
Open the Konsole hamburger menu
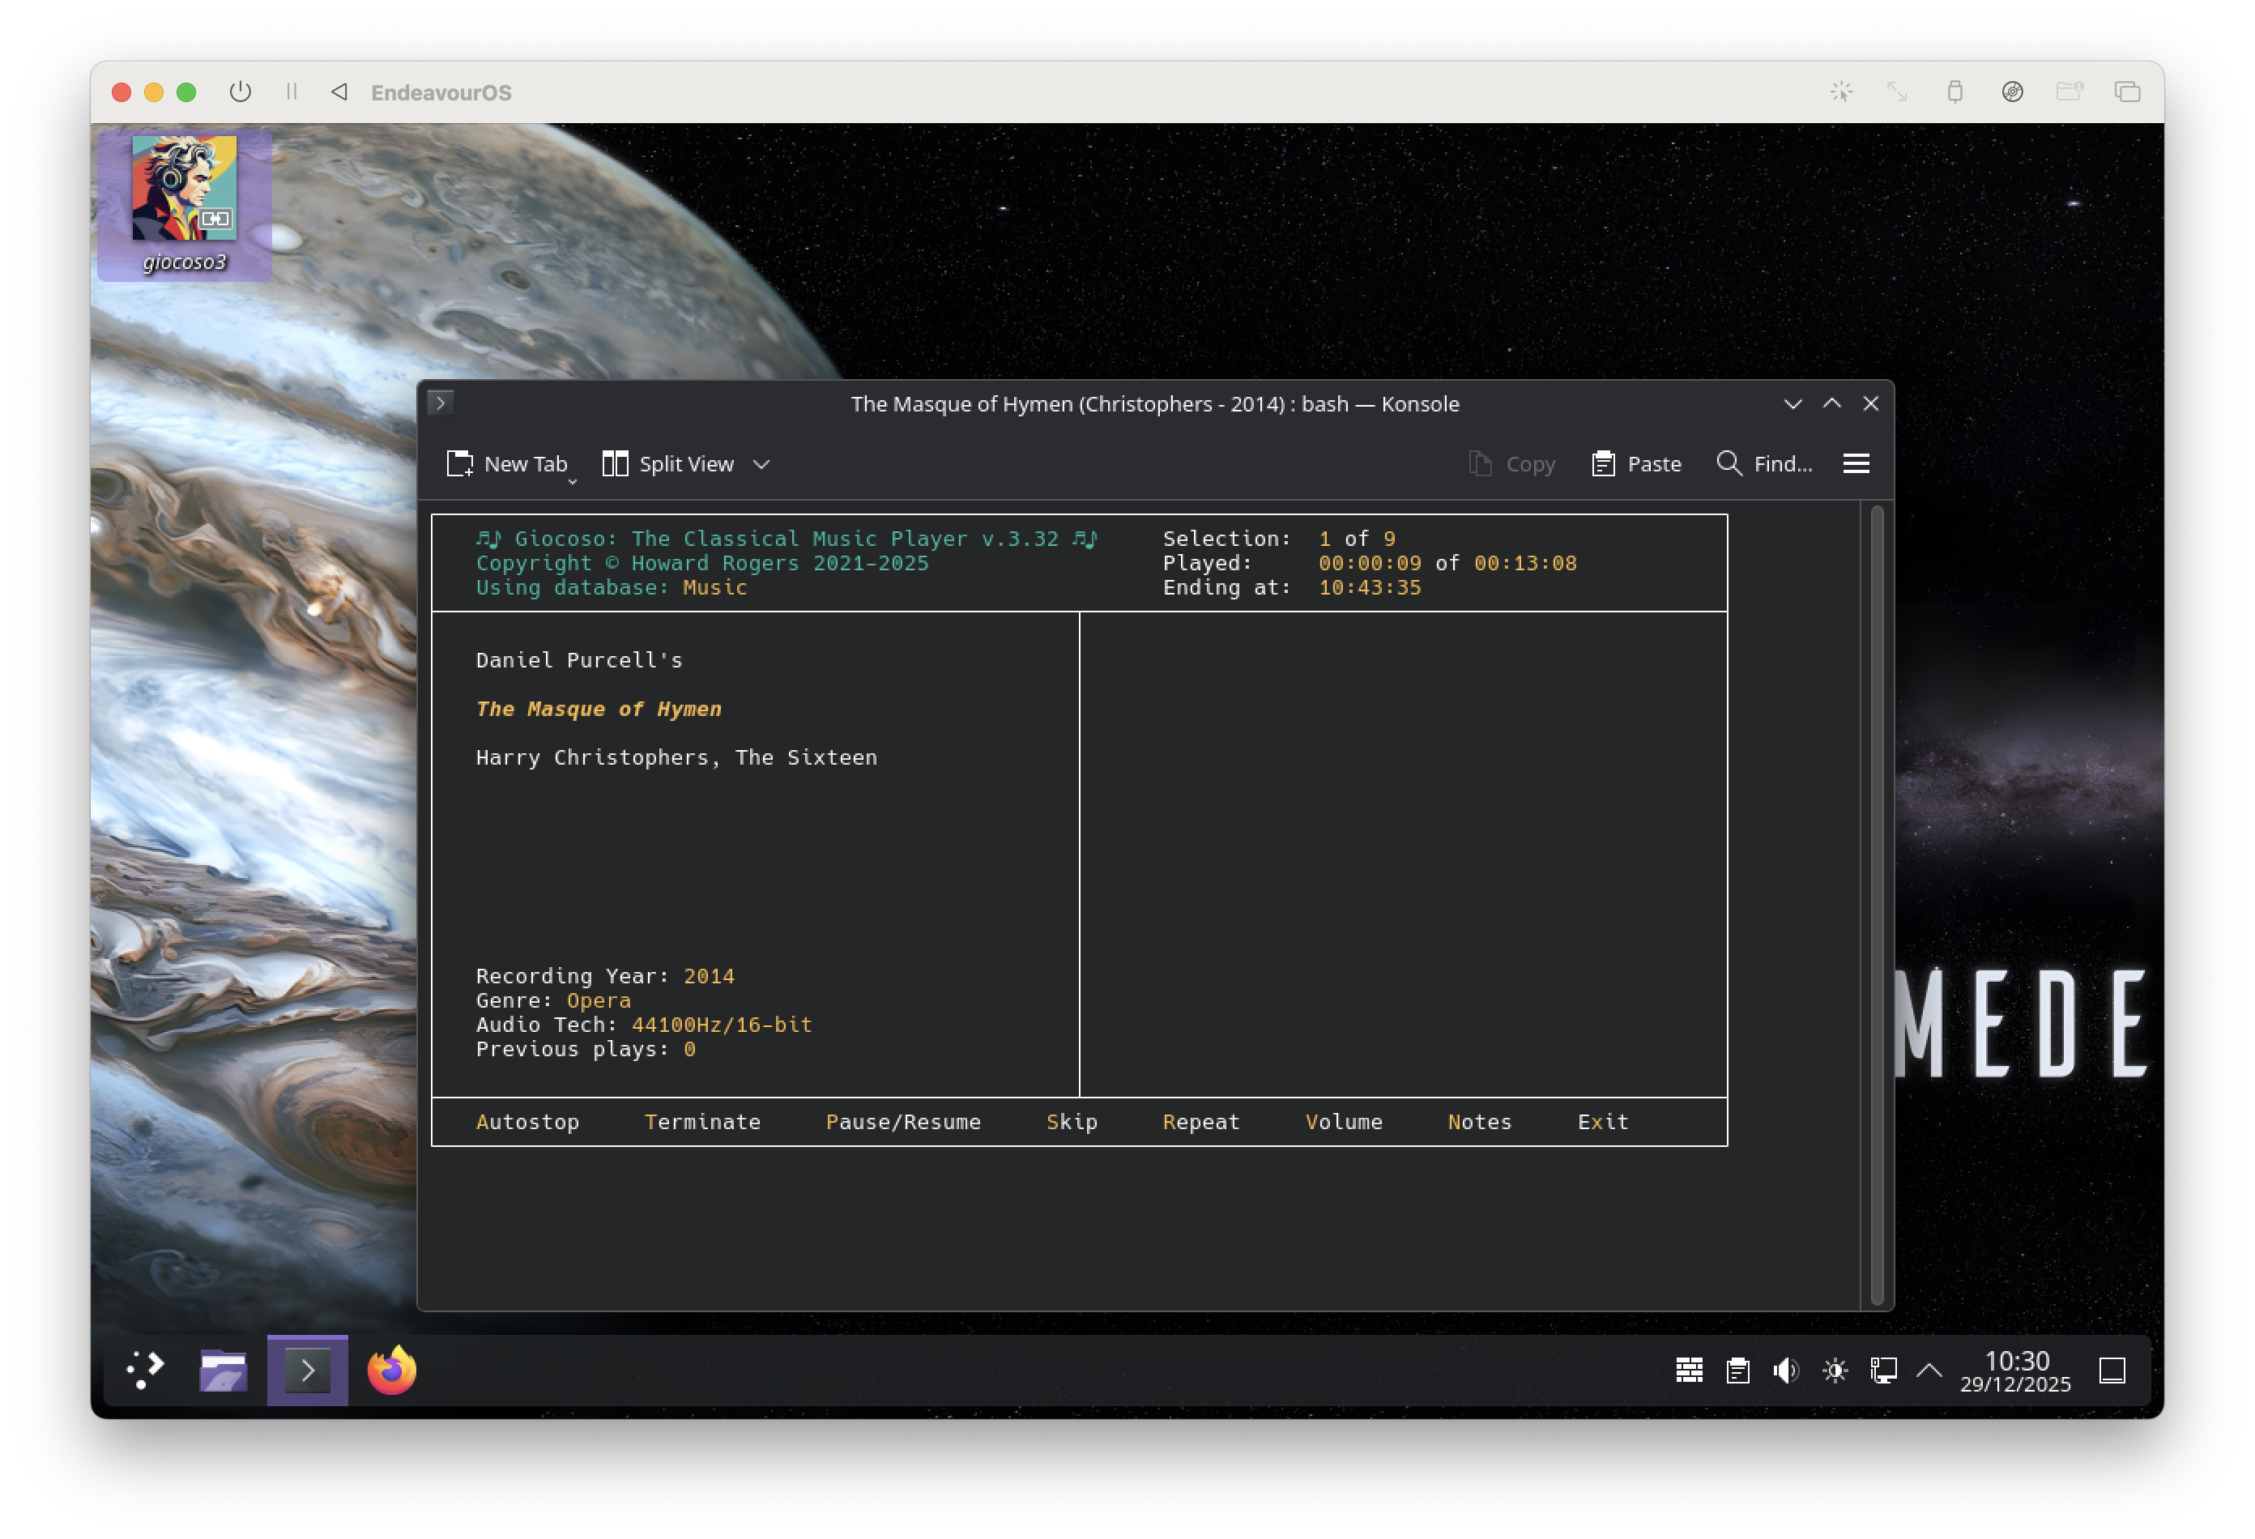(x=1855, y=464)
